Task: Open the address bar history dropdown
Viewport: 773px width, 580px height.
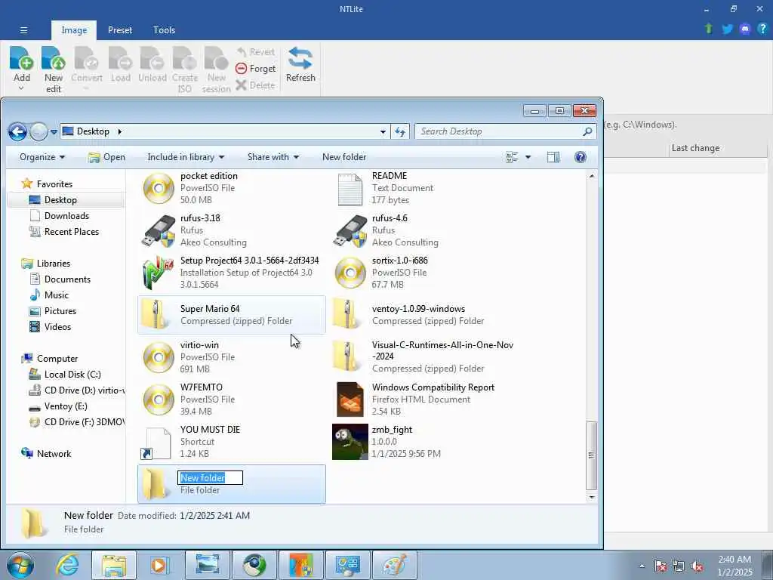Action: pyautogui.click(x=383, y=131)
